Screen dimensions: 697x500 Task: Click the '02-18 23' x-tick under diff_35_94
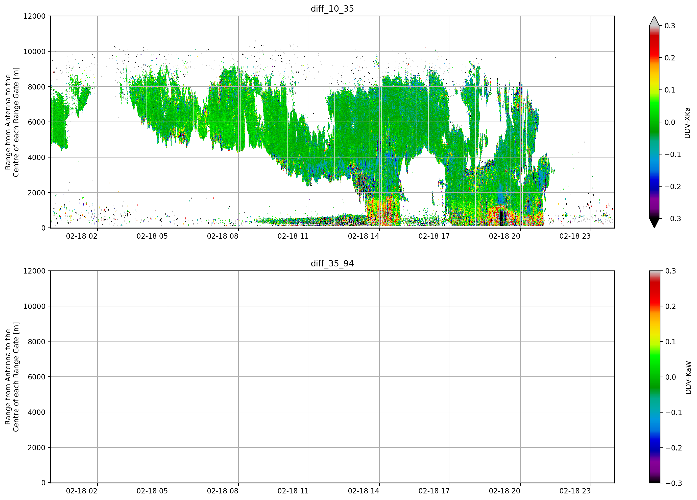click(575, 491)
